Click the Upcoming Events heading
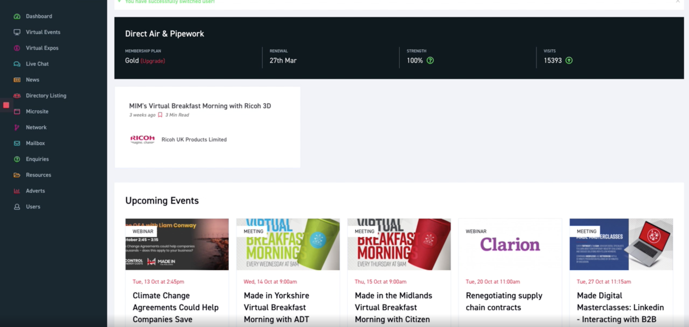The height and width of the screenshot is (327, 689). pyautogui.click(x=162, y=201)
